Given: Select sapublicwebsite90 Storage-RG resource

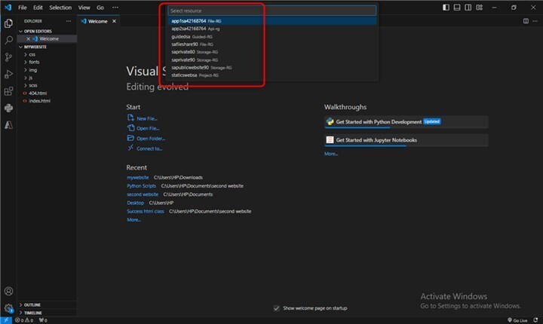Looking at the screenshot, I should (271, 68).
